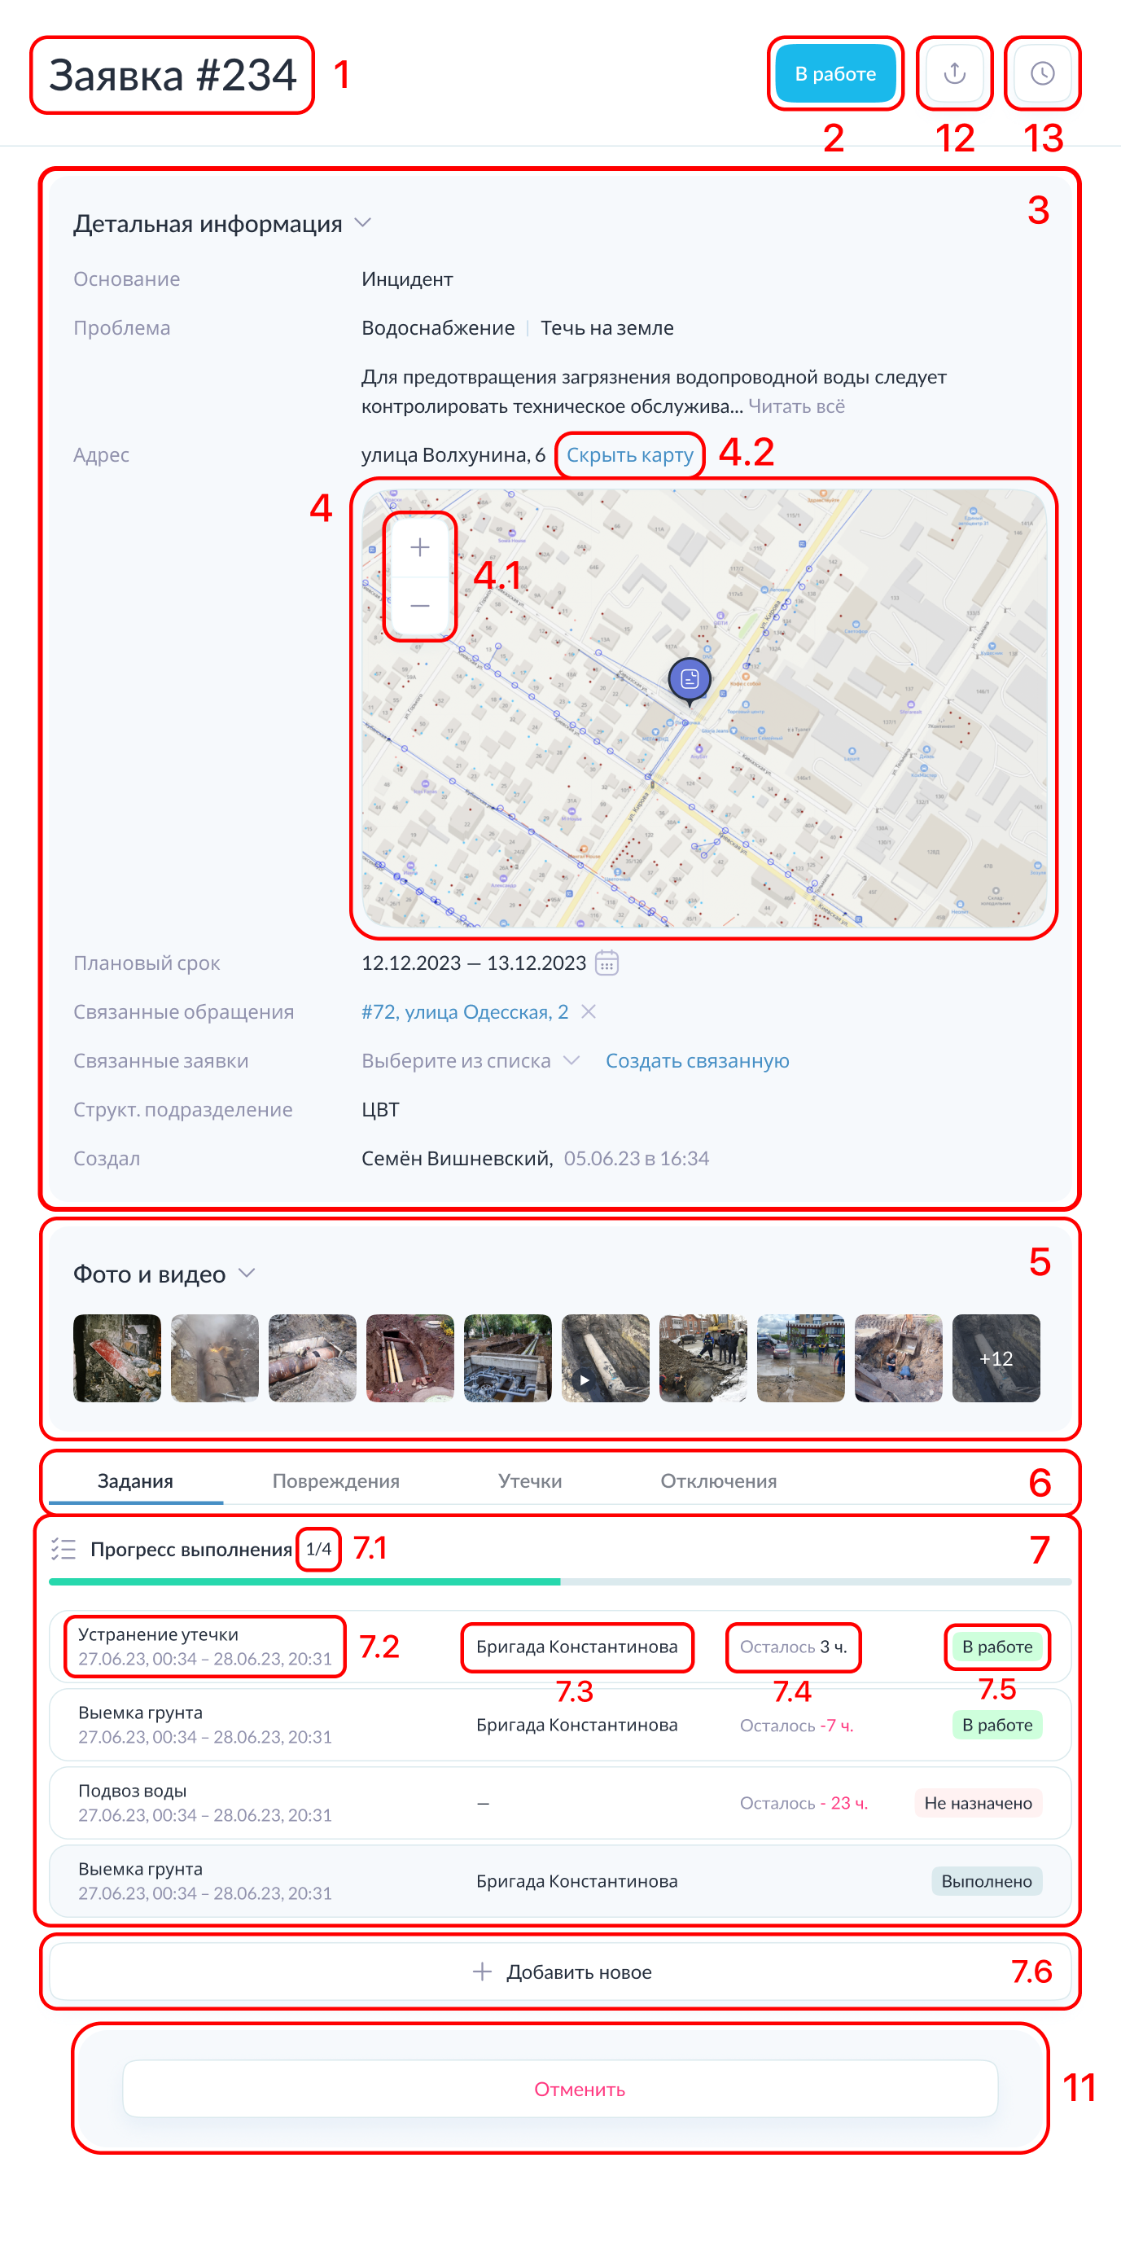Switch to the Утечки tab
This screenshot has width=1121, height=2250.
coord(530,1480)
